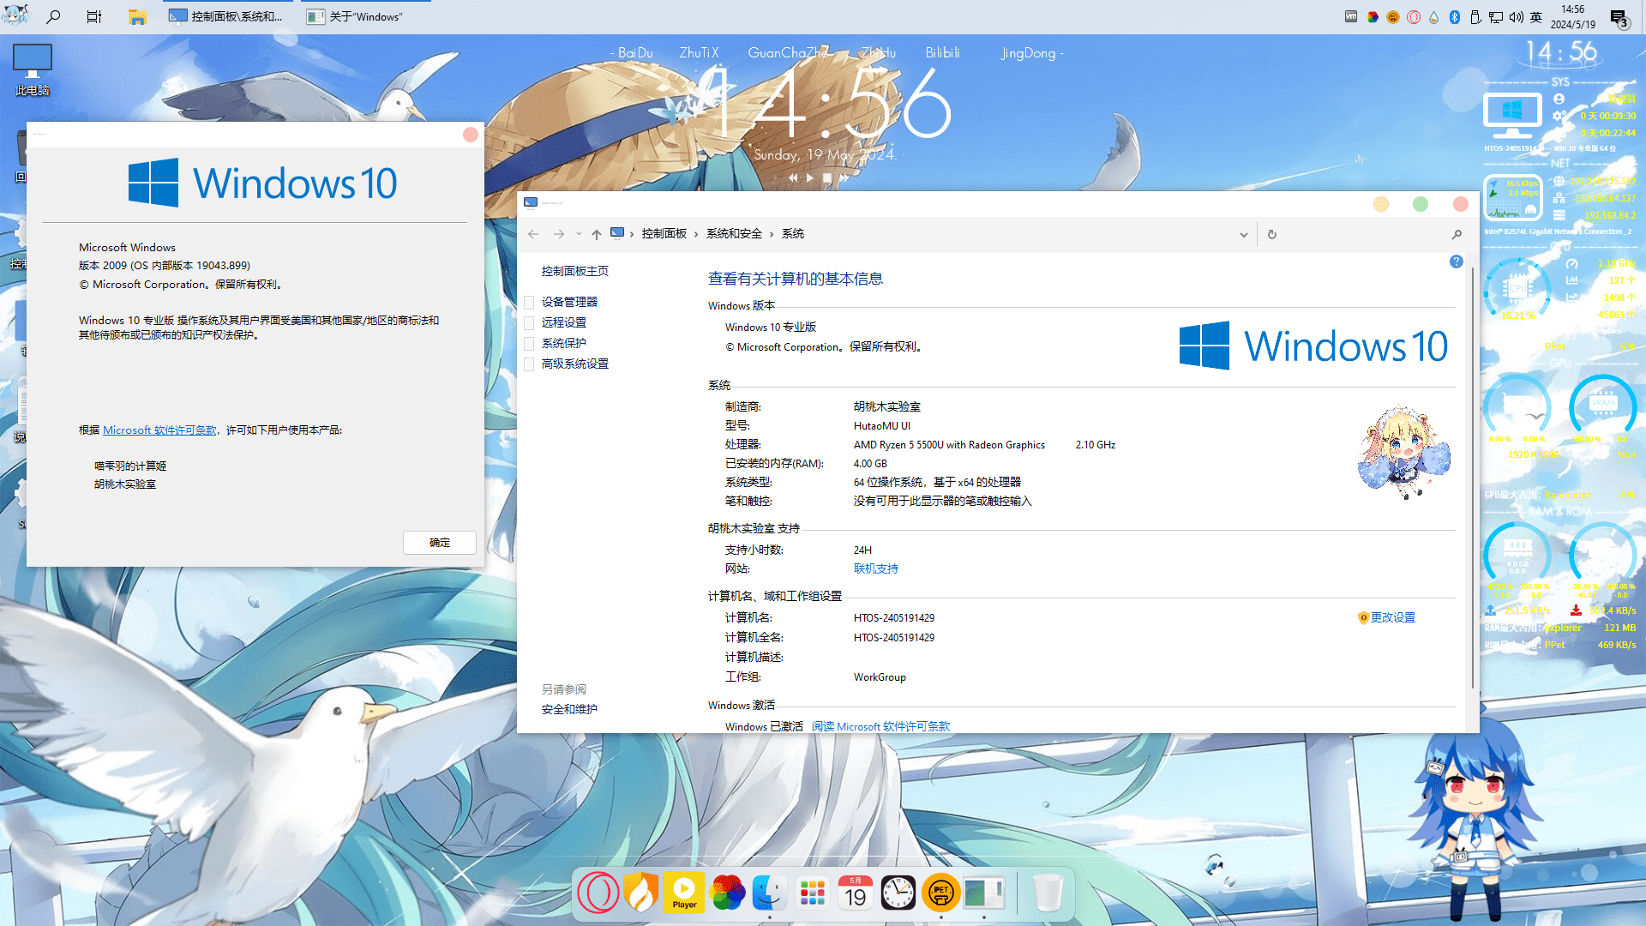Open the control panel window thumbnail in dock
The image size is (1646, 926).
pos(984,893)
